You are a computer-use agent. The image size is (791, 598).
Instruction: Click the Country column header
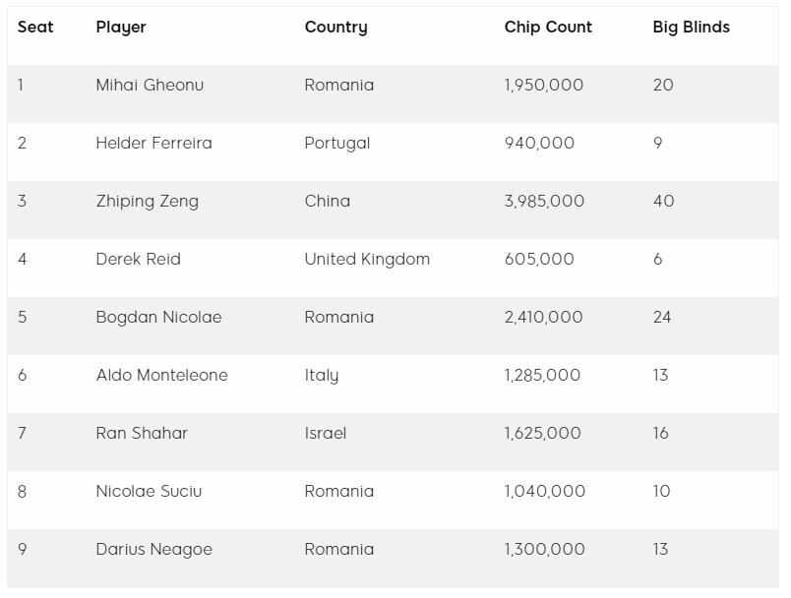coord(335,28)
